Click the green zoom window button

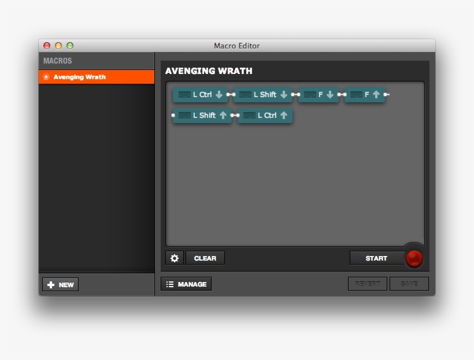tap(70, 46)
